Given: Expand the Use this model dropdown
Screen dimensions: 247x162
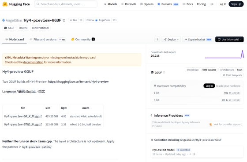Looking at the screenshot, I should 229,39.
